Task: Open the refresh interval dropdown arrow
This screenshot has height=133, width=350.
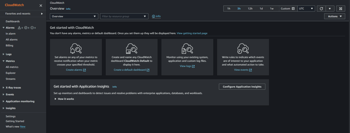Action: point(330,9)
